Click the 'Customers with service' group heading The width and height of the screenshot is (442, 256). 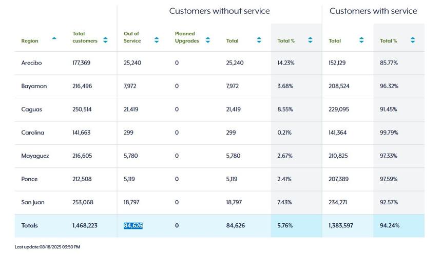pos(373,11)
